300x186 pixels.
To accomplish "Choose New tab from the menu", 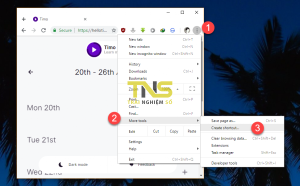I will tap(159, 39).
